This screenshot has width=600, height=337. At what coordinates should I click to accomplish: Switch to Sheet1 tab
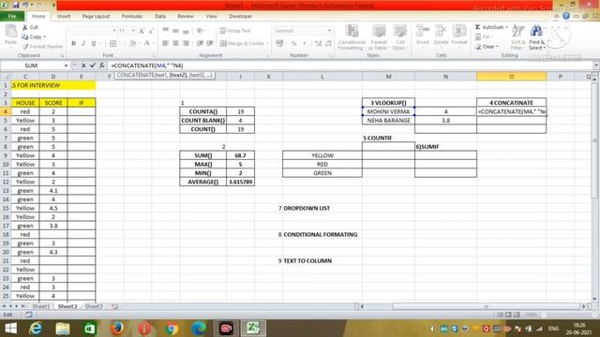tap(41, 306)
